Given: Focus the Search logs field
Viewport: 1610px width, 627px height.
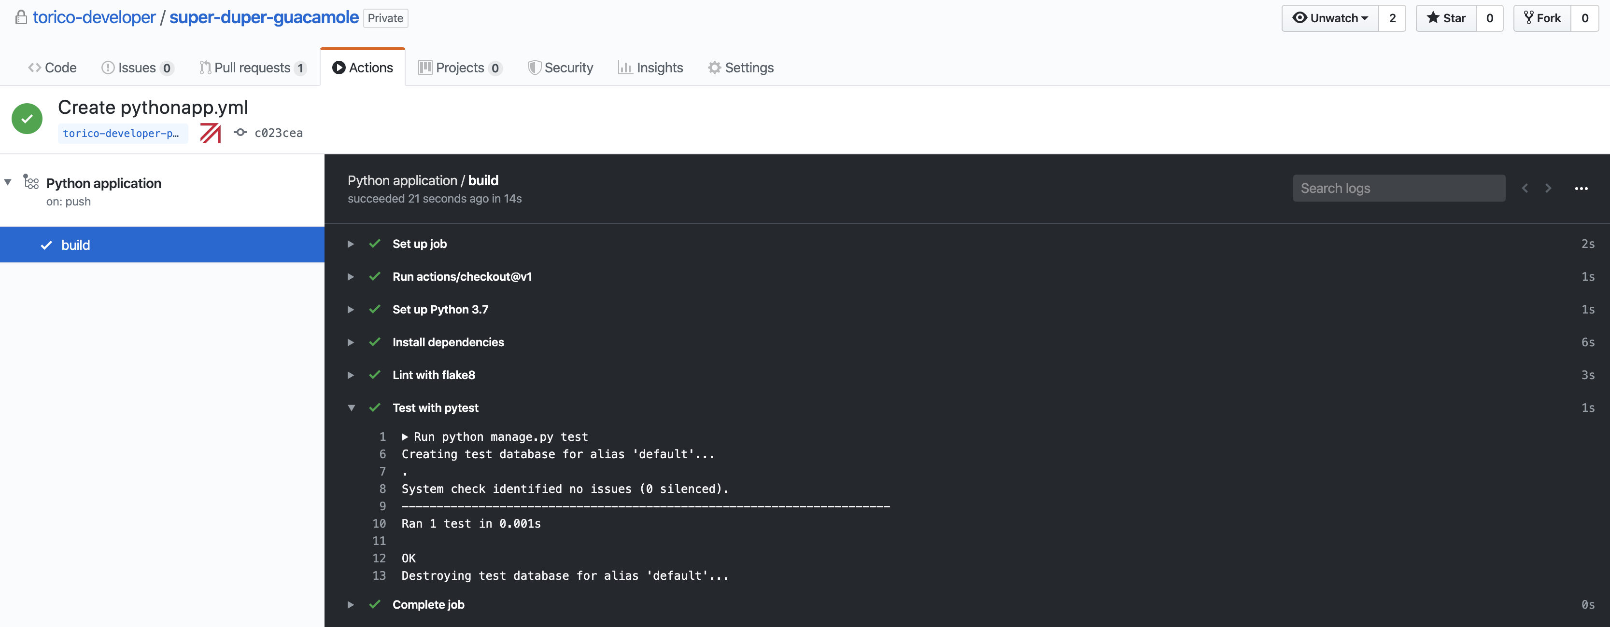Looking at the screenshot, I should pos(1399,188).
